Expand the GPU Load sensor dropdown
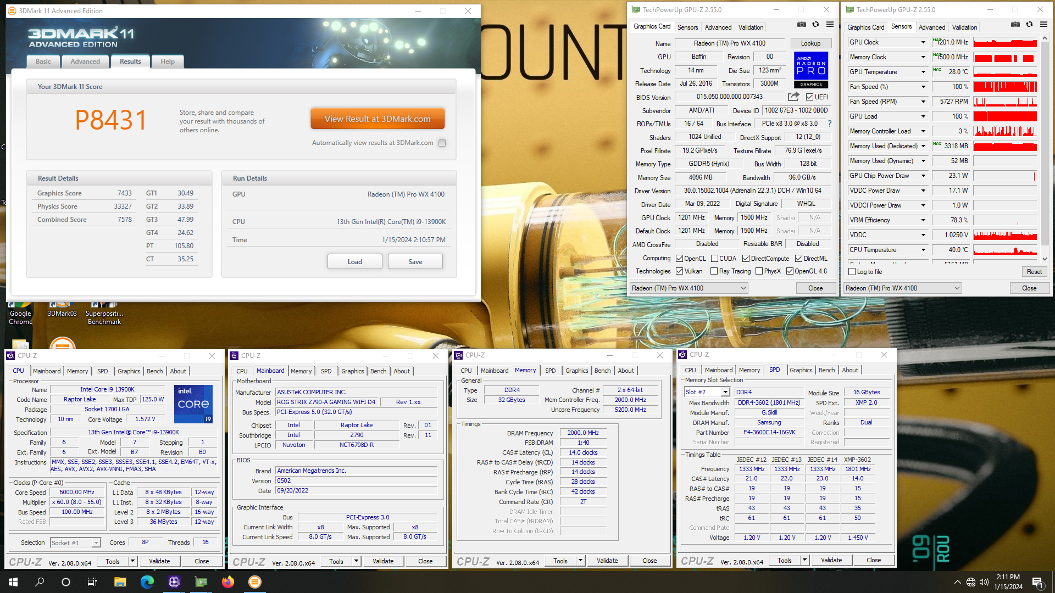Viewport: 1055px width, 593px height. (923, 116)
